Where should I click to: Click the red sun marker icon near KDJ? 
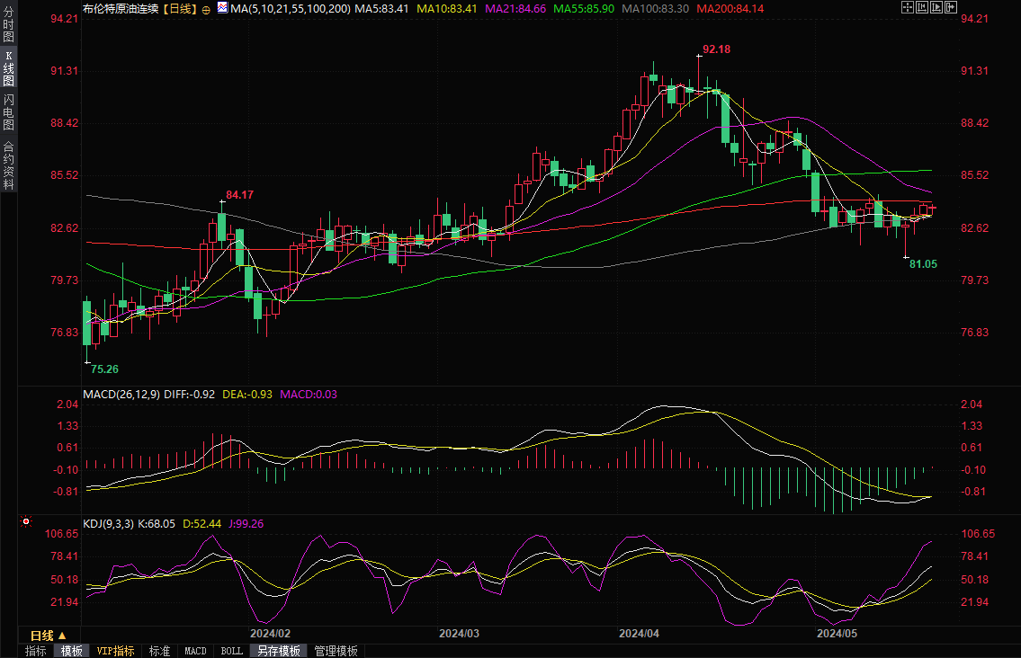pyautogui.click(x=26, y=521)
